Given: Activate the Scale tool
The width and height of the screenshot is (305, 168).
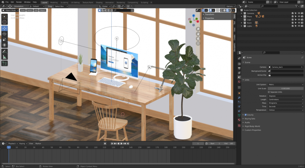Looking at the screenshot, I should [5, 40].
